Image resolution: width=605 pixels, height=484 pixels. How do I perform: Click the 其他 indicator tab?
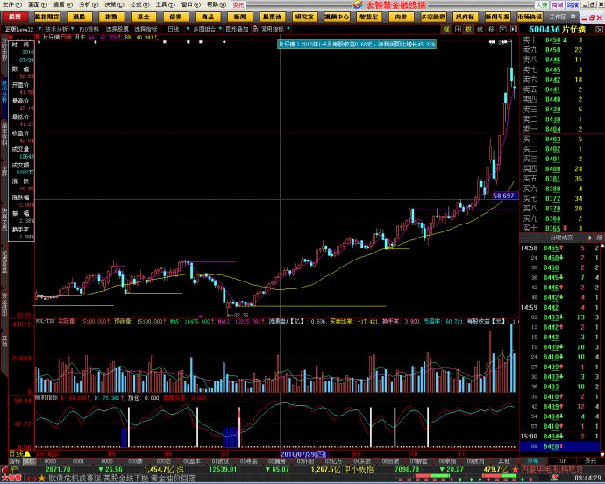tap(504, 461)
